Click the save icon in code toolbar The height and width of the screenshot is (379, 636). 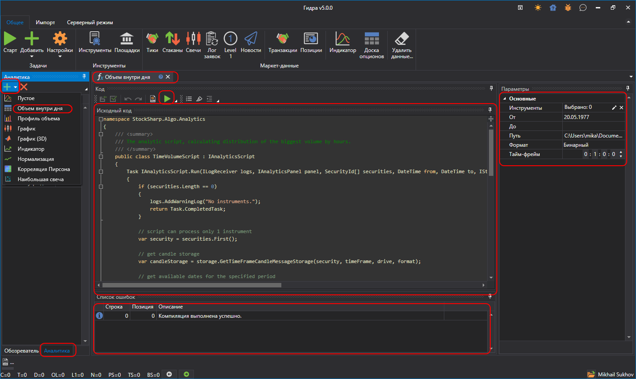point(103,99)
